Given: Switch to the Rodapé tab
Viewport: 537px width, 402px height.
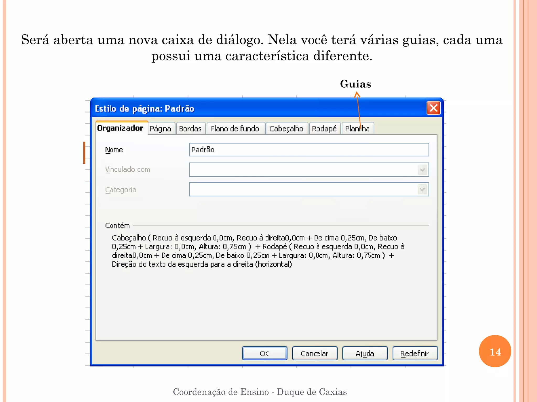Looking at the screenshot, I should (x=324, y=129).
